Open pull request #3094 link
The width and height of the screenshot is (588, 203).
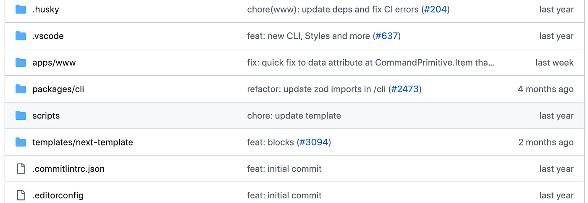click(x=314, y=142)
